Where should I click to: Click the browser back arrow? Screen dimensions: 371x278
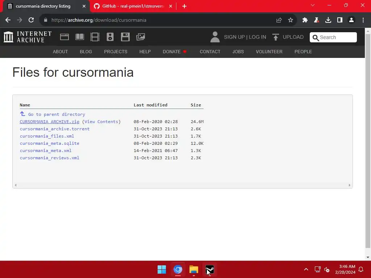(x=8, y=20)
